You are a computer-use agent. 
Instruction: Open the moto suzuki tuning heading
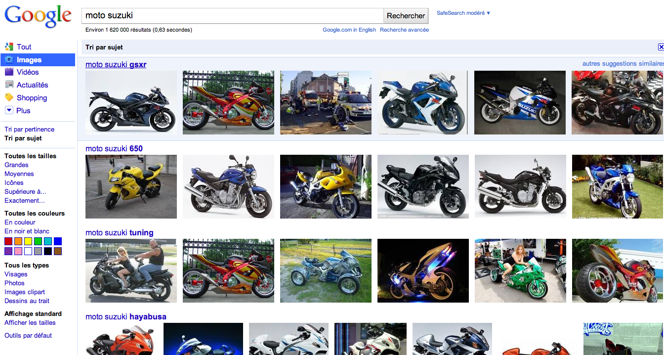pyautogui.click(x=120, y=233)
